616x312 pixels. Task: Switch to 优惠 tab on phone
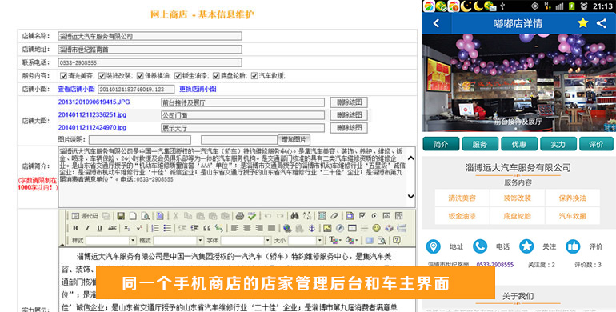pos(518,144)
